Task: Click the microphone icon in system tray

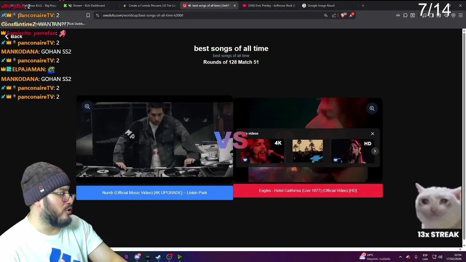Action: (416, 257)
